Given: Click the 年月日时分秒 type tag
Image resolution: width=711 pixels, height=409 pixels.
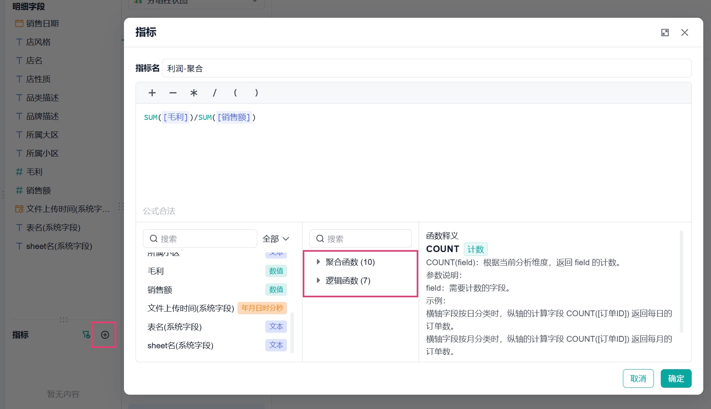Looking at the screenshot, I should [262, 308].
